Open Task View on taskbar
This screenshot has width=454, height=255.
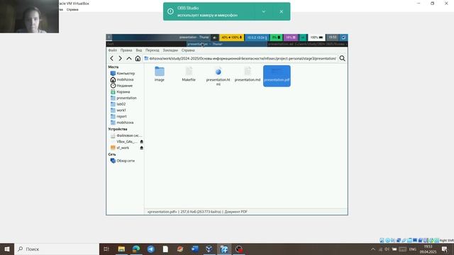pyautogui.click(x=106, y=249)
